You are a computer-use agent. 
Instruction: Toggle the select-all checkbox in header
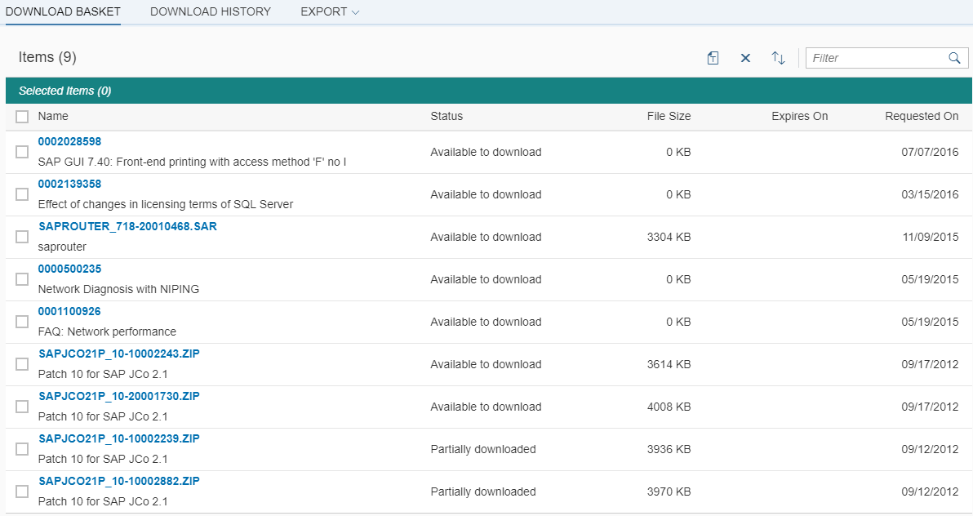point(22,117)
